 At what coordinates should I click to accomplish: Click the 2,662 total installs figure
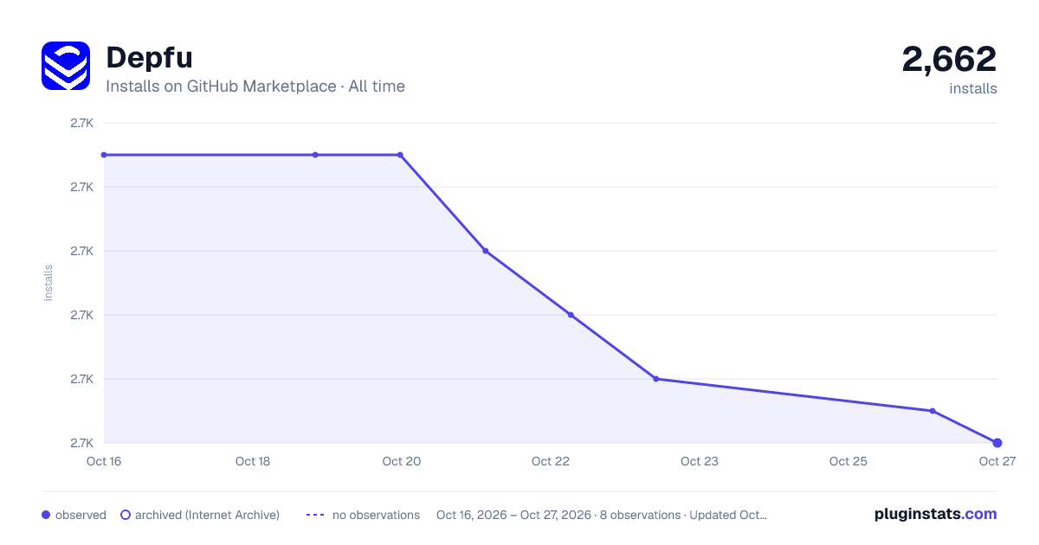tap(949, 59)
